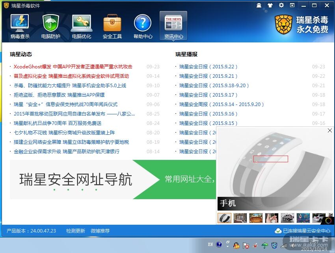The image size is (335, 253).
Task: Open 金融企业安保需求升级 news item
Action: [67, 151]
